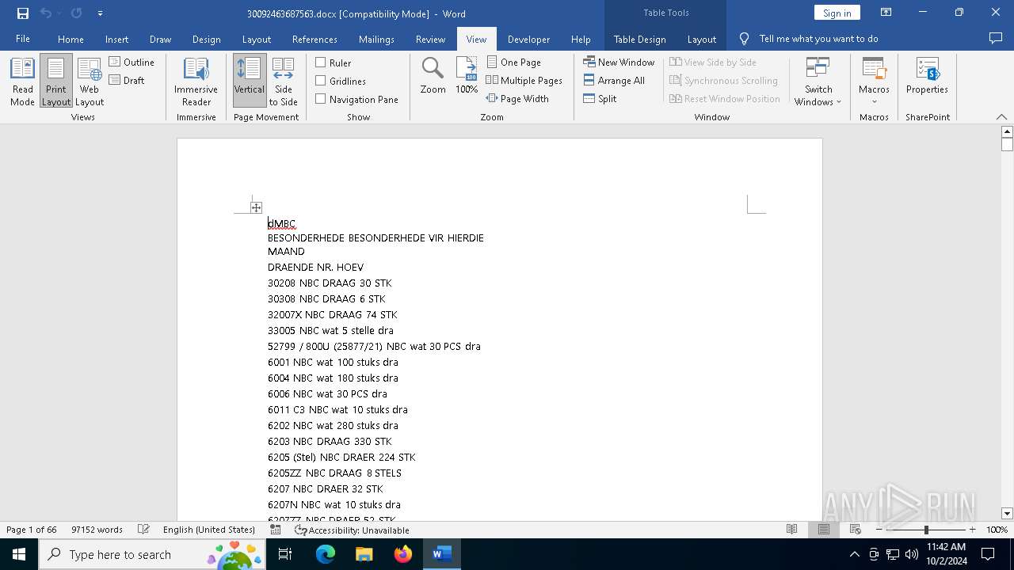The width and height of the screenshot is (1014, 570).
Task: Open the Help tab
Action: click(581, 39)
